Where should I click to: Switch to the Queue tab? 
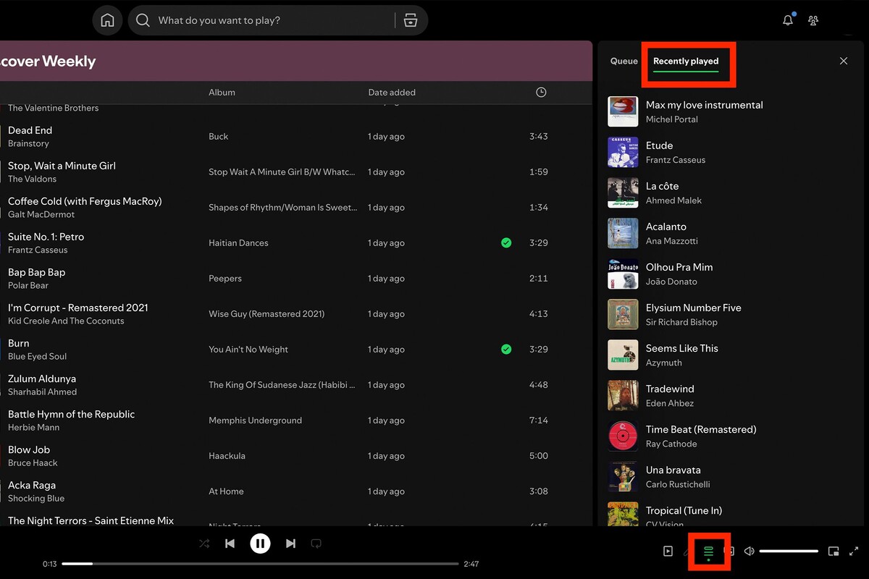pyautogui.click(x=624, y=62)
